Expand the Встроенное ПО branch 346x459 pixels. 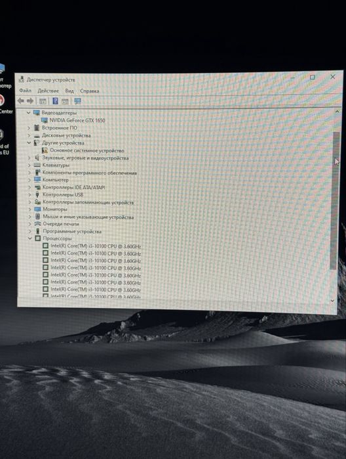[x=29, y=128]
